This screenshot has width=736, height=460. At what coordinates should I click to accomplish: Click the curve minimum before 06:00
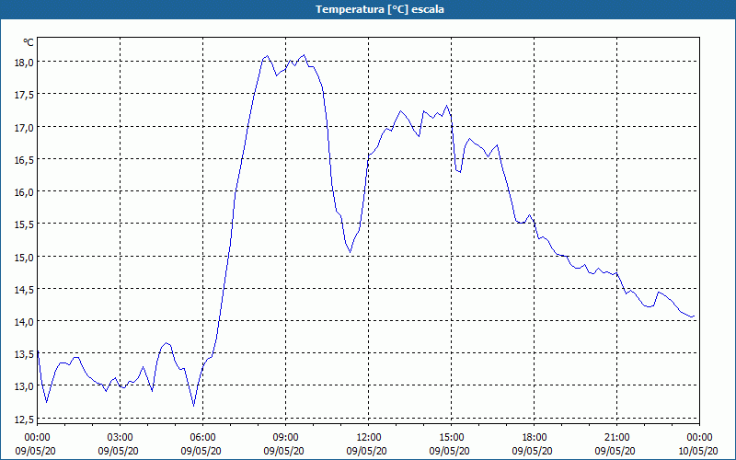point(193,406)
